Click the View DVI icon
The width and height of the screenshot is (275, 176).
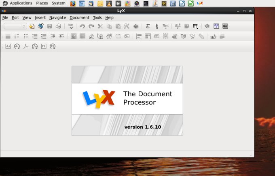(x=8, y=47)
